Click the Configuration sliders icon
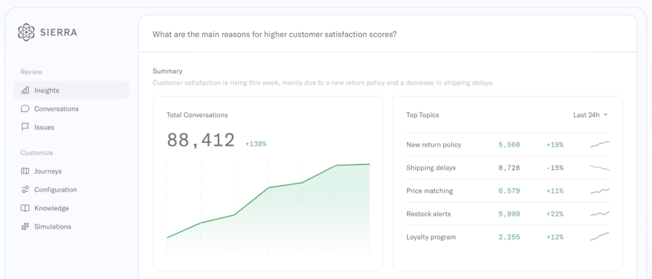The width and height of the screenshot is (652, 279). pos(25,189)
